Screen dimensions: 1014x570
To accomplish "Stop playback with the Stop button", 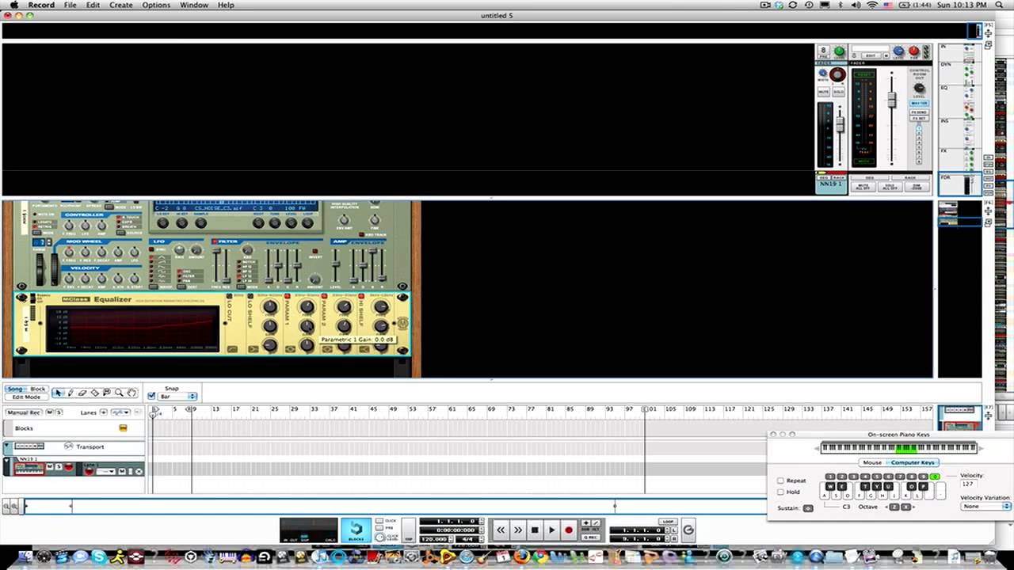I will [x=535, y=530].
